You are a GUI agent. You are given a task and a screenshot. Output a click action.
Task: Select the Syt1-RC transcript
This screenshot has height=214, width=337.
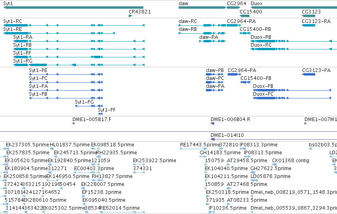tap(74, 25)
